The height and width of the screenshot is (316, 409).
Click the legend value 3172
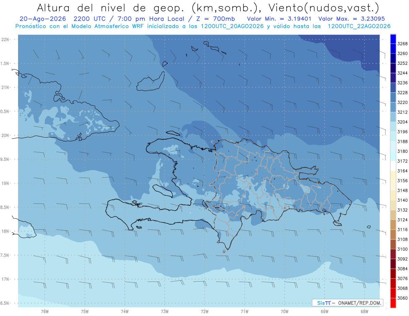click(403, 161)
